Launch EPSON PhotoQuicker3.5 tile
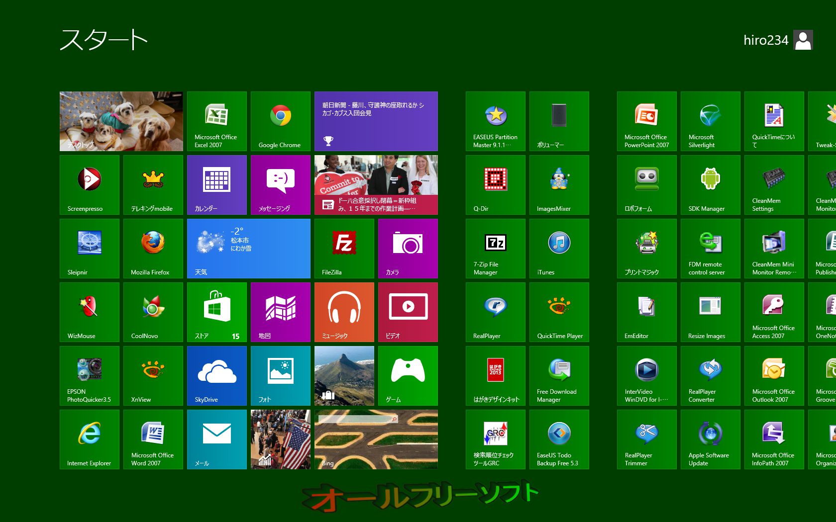This screenshot has height=522, width=836. [x=90, y=376]
